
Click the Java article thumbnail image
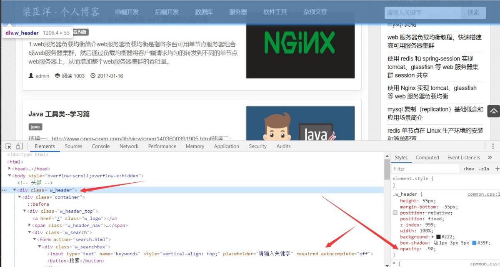click(x=300, y=123)
